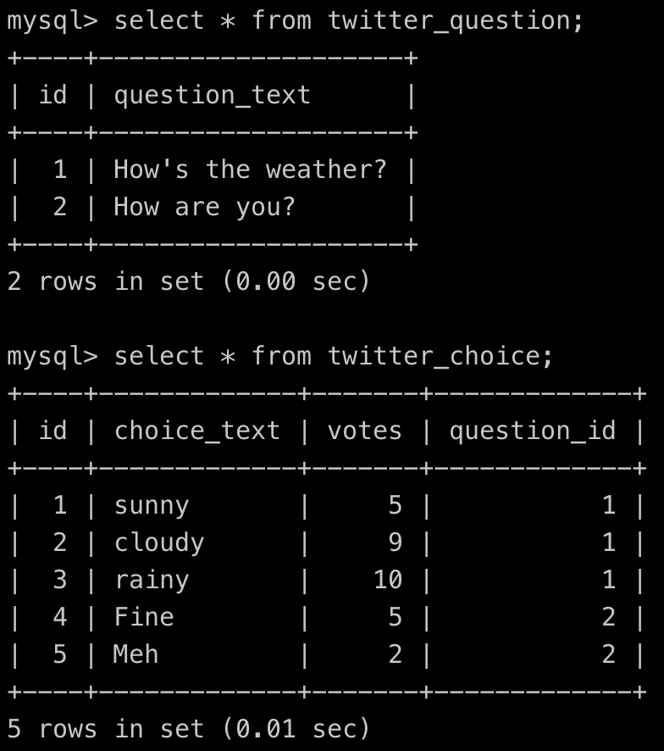
Task: Click the cloudy choice cell
Action: click(x=159, y=543)
